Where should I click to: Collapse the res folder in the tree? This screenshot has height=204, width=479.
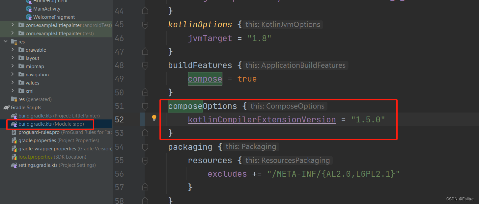(x=5, y=41)
